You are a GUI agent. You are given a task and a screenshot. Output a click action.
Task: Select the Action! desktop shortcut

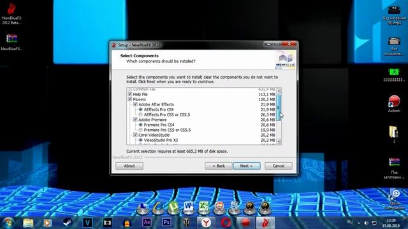pos(394,104)
